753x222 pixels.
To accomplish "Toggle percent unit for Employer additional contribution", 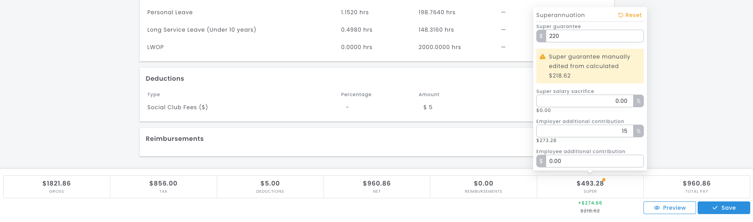I will coord(638,131).
